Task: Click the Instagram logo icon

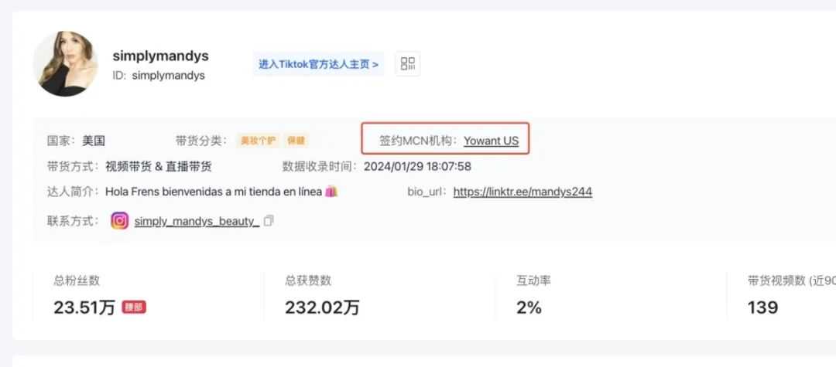Action: 120,221
